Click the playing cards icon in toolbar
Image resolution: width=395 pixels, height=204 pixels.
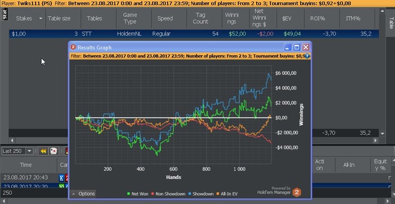click(x=54, y=151)
